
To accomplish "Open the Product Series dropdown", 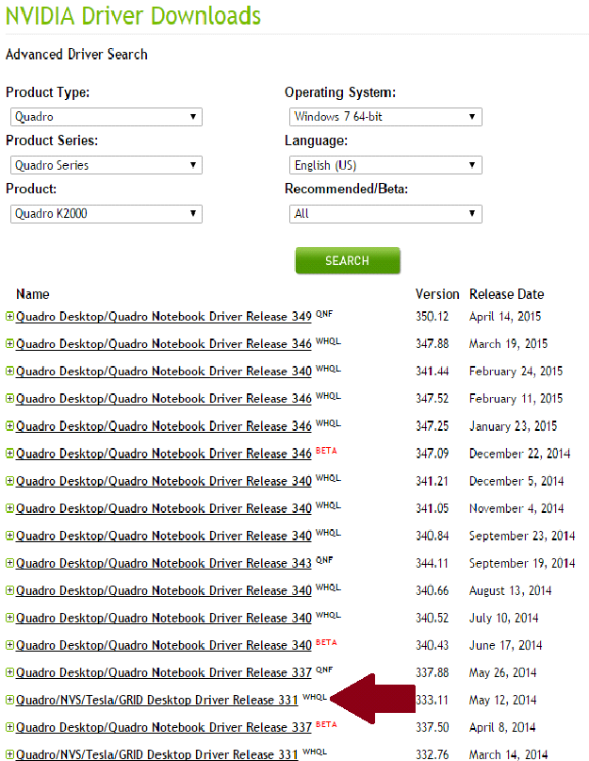I will click(x=106, y=165).
